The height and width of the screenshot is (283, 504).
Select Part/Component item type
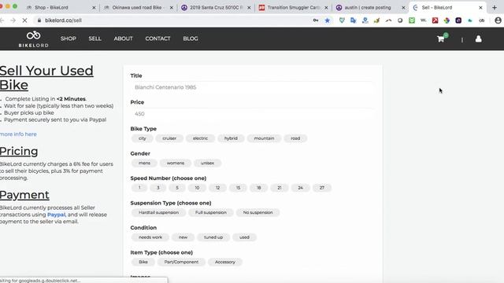(181, 262)
